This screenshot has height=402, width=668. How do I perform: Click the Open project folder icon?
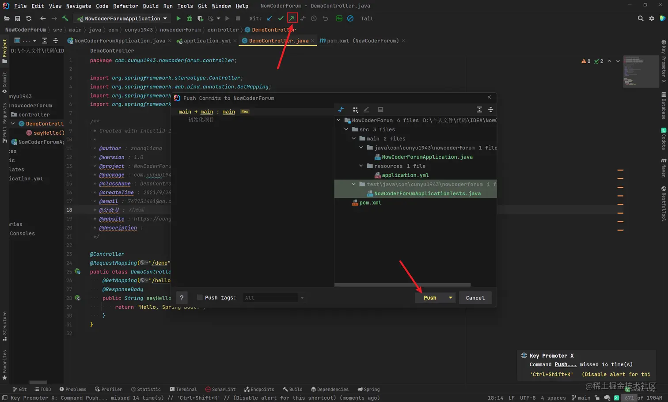[x=7, y=19]
